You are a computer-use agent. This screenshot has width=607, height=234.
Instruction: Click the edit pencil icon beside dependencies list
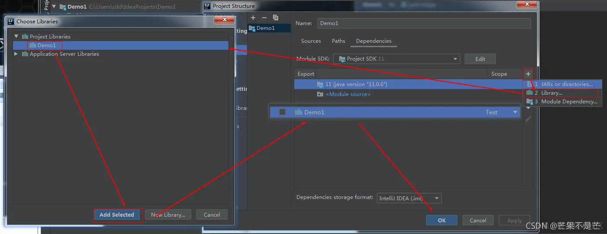(528, 119)
